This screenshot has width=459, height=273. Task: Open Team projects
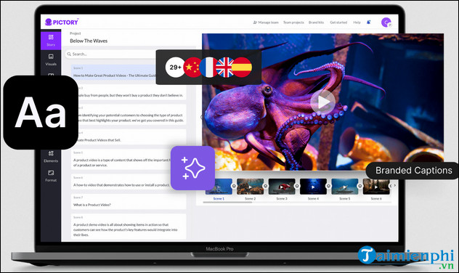click(293, 23)
